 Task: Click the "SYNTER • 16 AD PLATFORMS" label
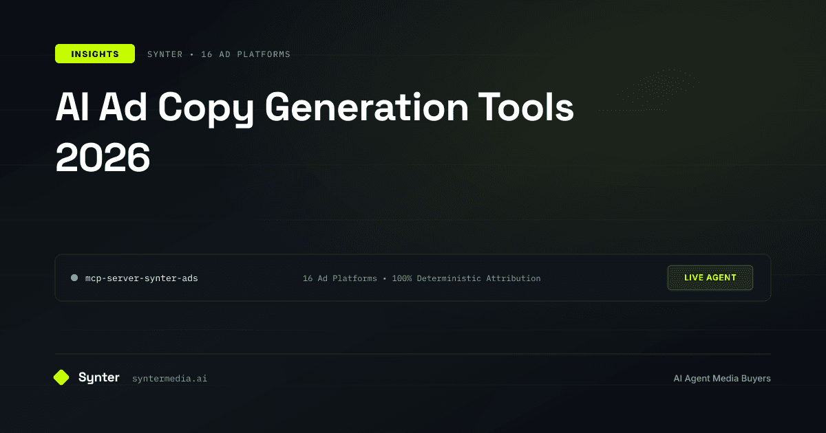point(219,54)
